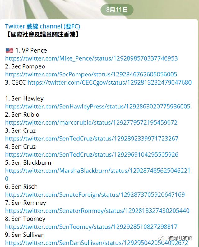The image size is (199, 247).
Task: Open SenTedCruz link ending in 505926
Action: pos(92,154)
